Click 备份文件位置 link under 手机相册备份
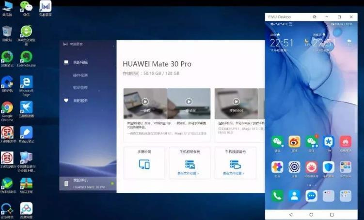The width and height of the screenshot is (364, 220). (x=188, y=173)
